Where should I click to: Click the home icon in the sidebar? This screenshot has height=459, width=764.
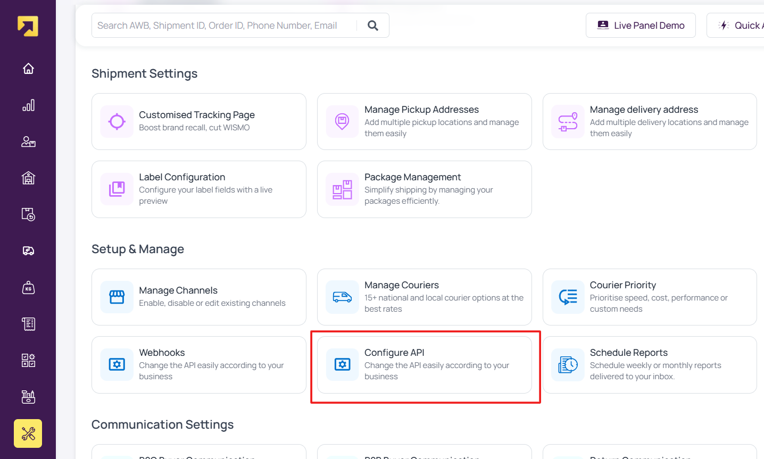[28, 69]
